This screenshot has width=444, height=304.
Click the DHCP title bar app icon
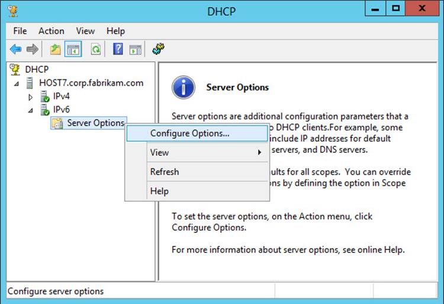[13, 11]
